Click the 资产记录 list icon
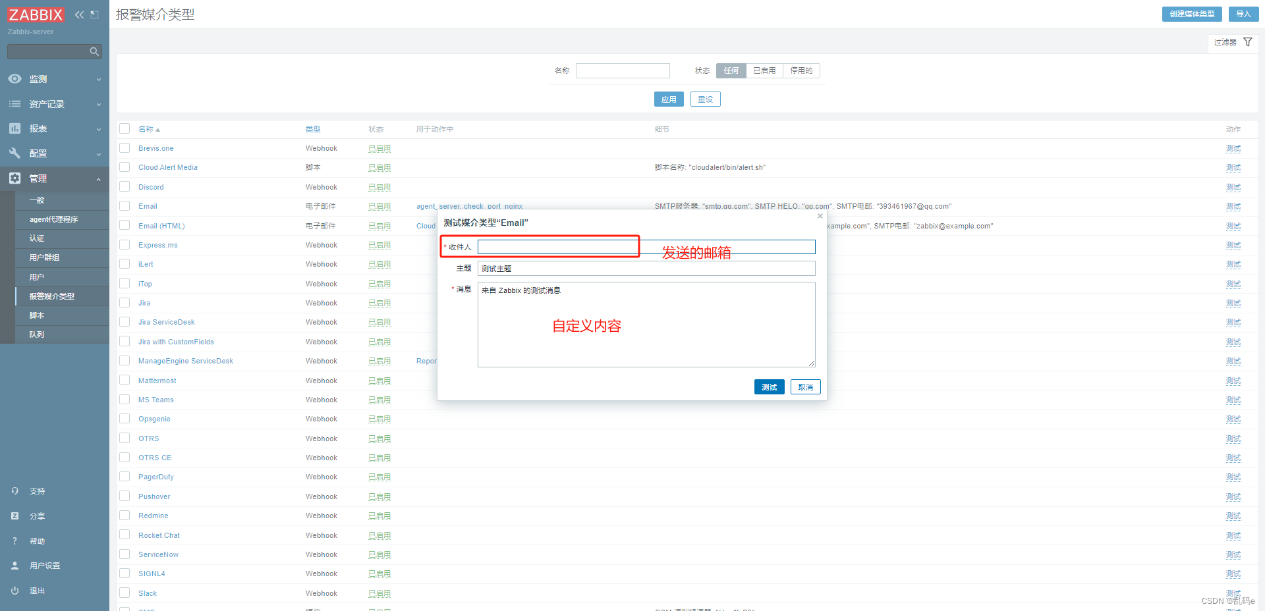Screen dimensions: 1265x611 click(14, 104)
